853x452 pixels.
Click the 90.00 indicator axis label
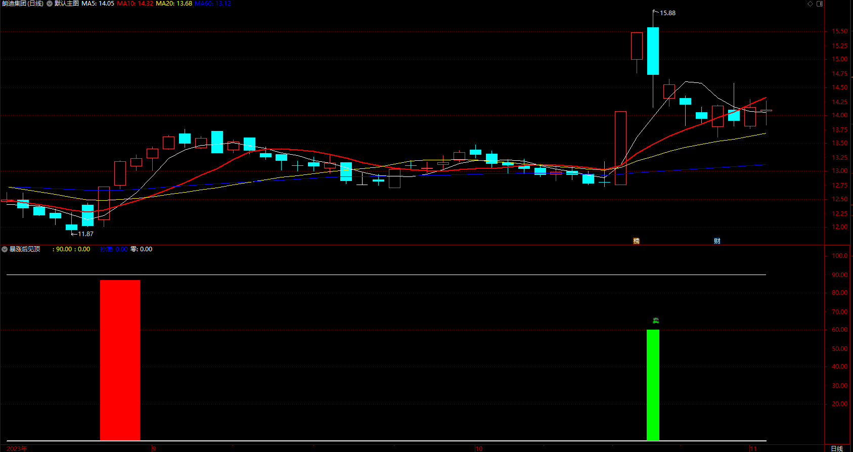[840, 275]
